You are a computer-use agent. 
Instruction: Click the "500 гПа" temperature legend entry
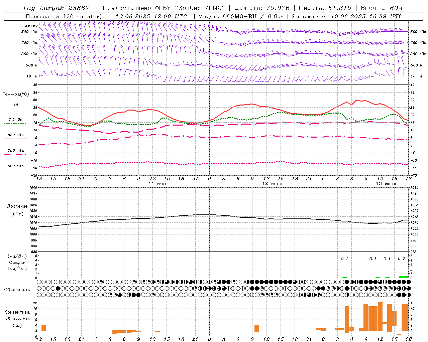[15, 166]
